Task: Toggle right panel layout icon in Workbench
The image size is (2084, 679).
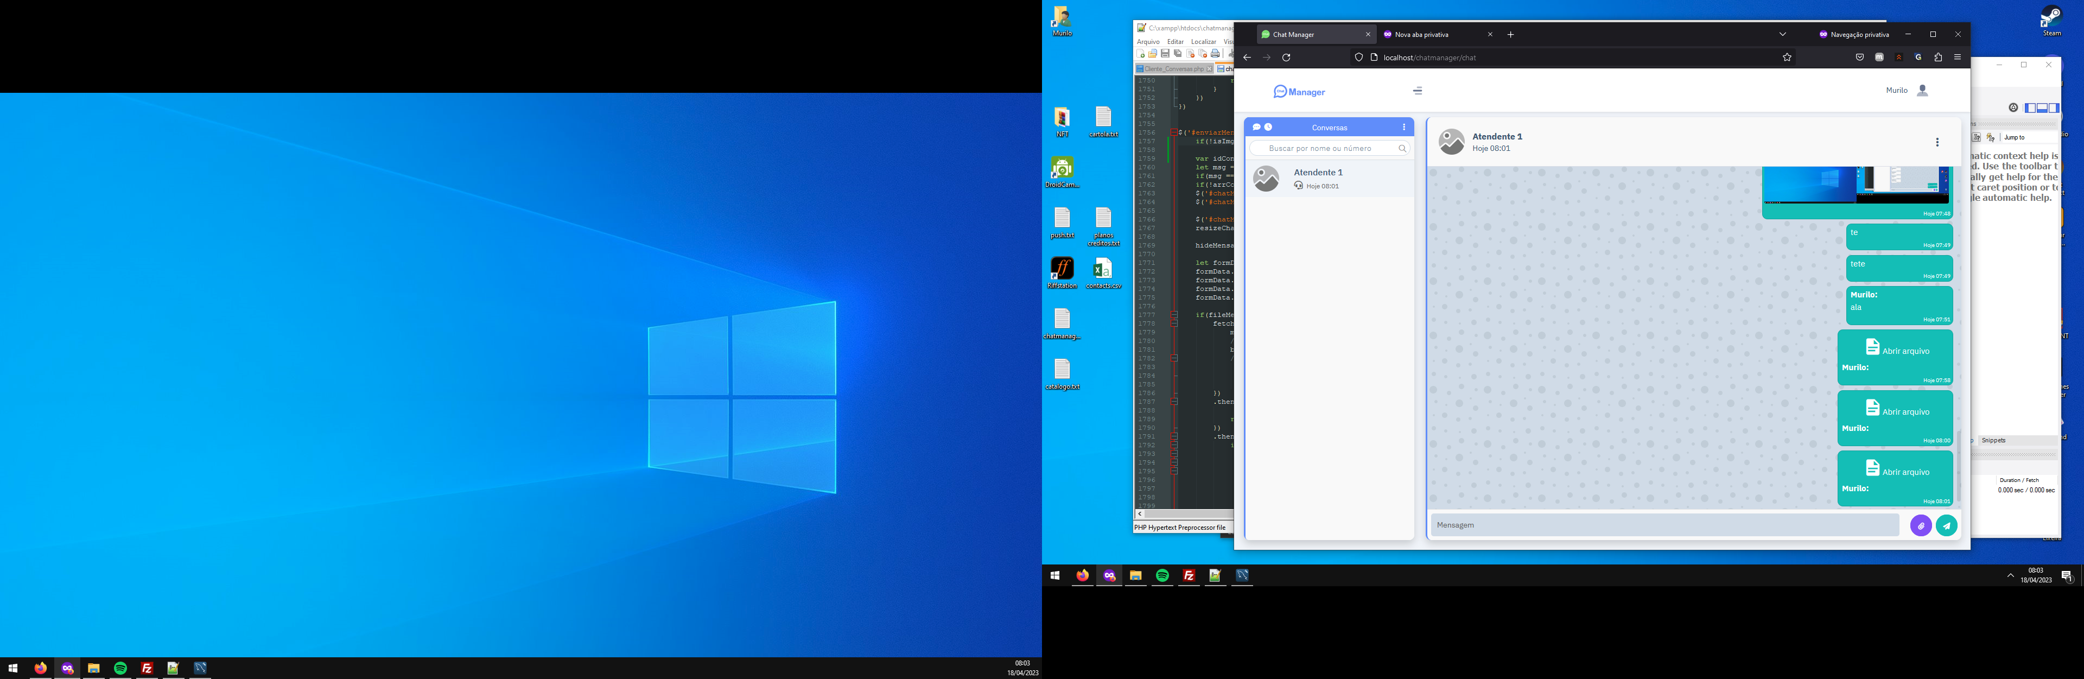Action: click(x=2054, y=107)
